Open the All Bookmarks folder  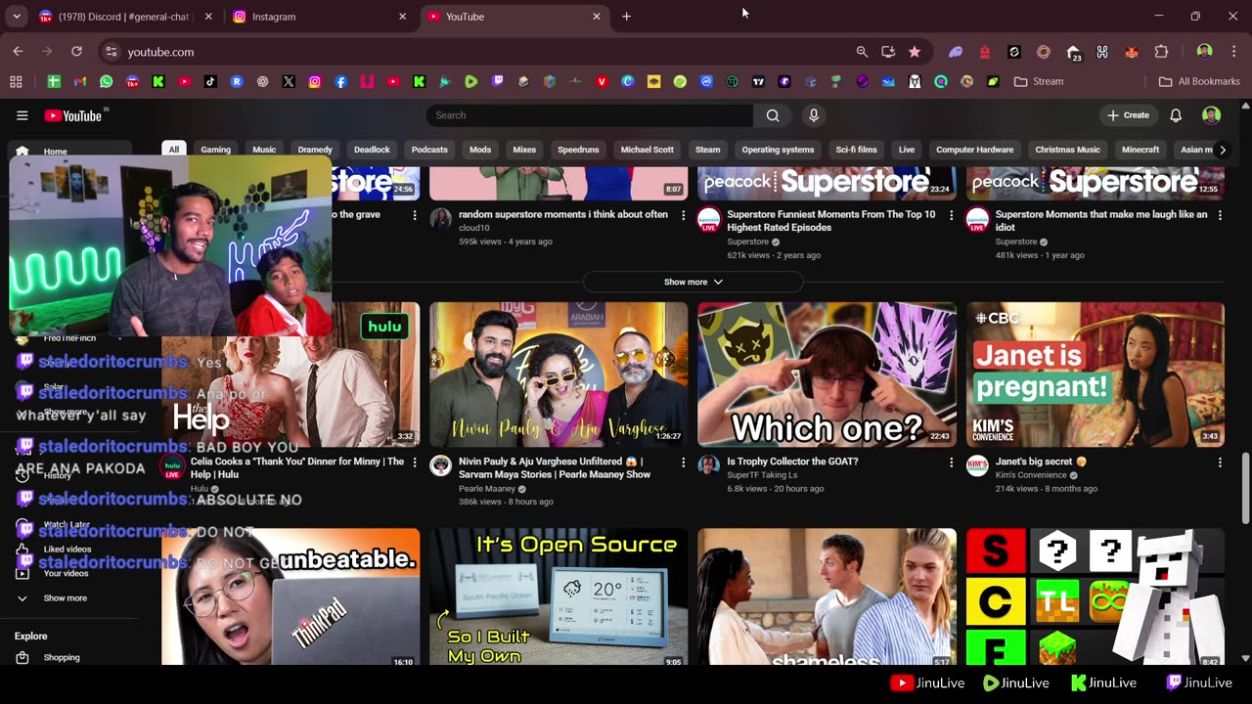click(x=1199, y=82)
